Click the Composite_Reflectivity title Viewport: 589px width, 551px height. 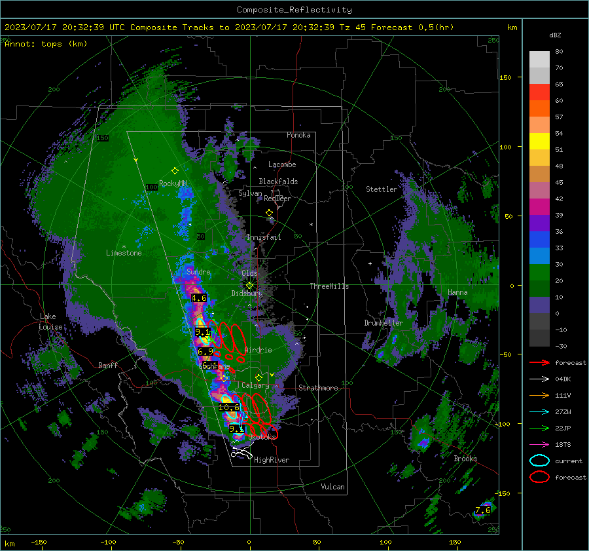[294, 10]
